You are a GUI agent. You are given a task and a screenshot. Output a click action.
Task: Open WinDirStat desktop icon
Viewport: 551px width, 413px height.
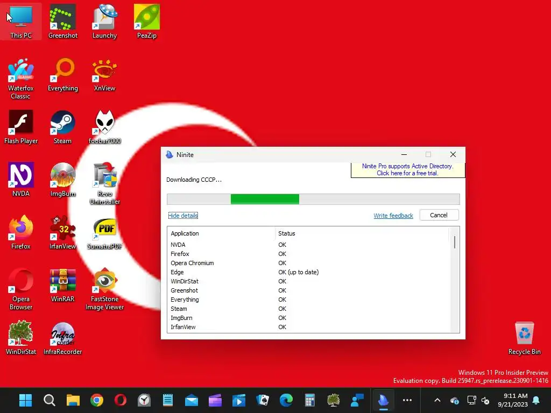pyautogui.click(x=21, y=338)
